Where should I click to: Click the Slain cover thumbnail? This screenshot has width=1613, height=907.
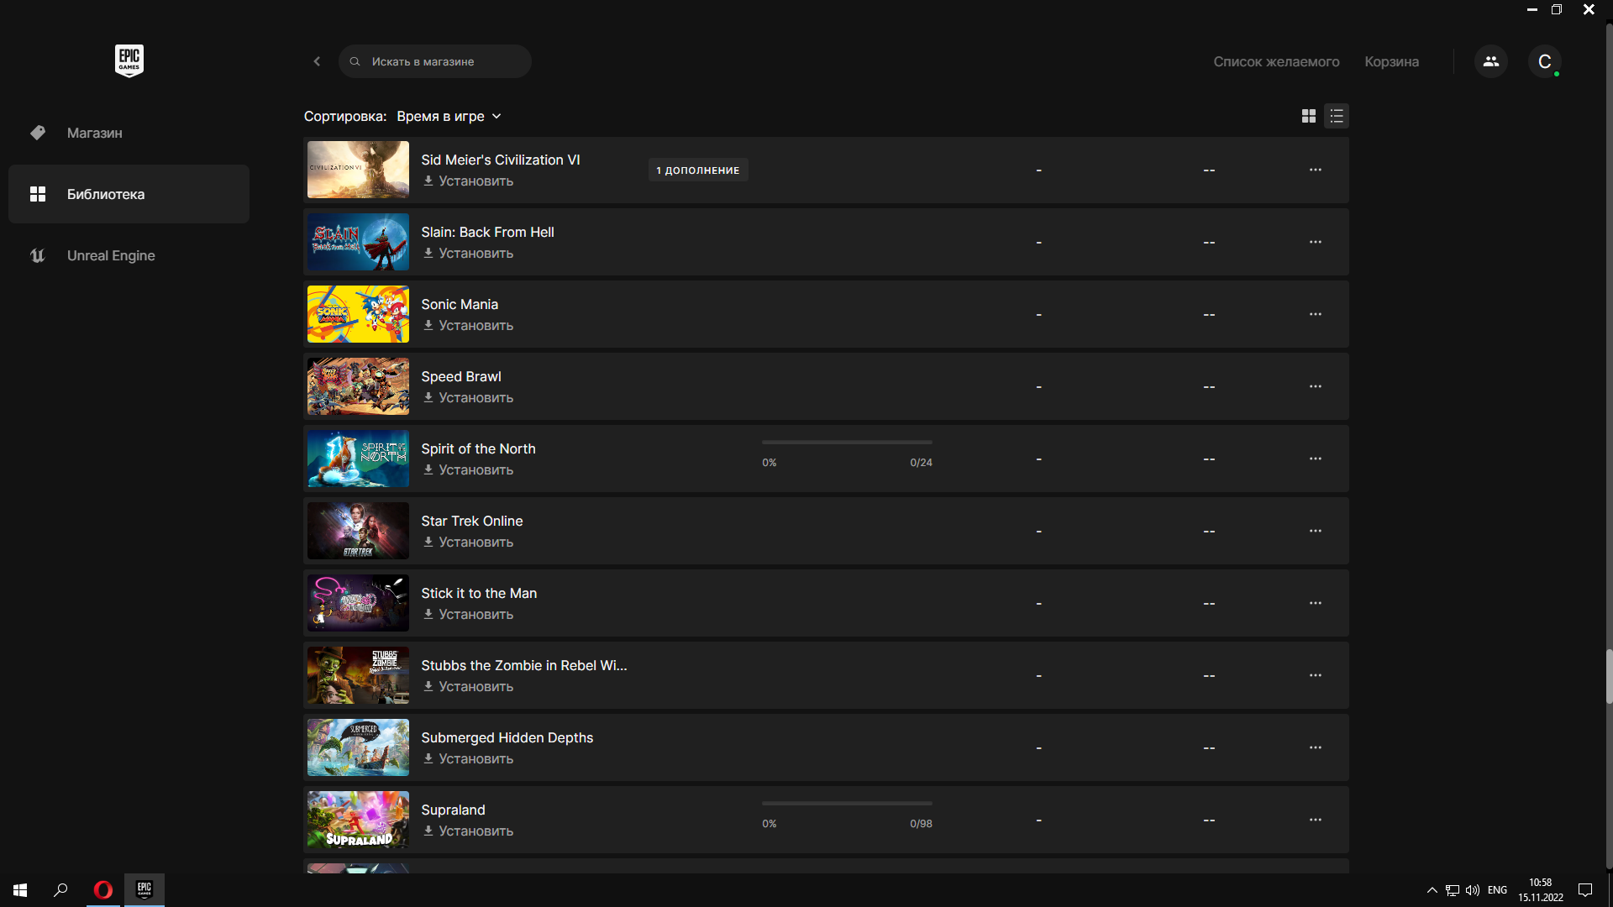coord(358,242)
